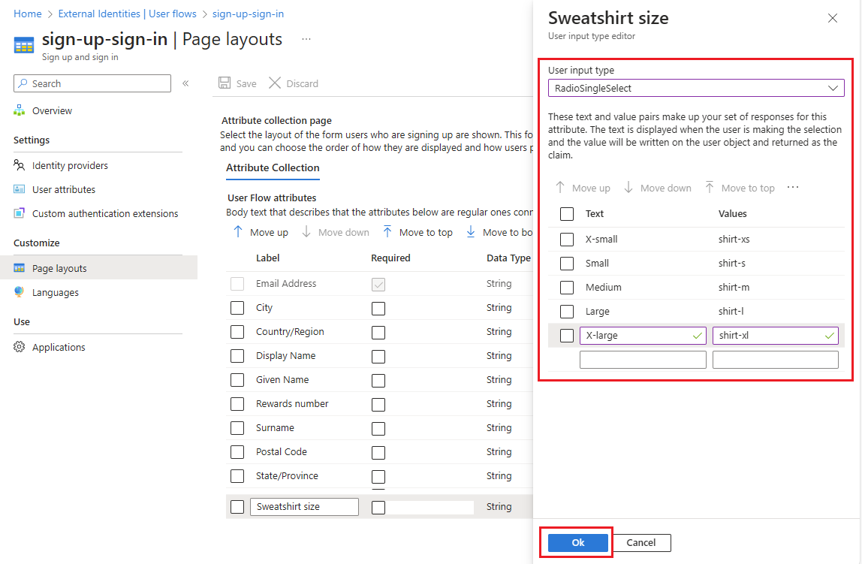Close the Sweatshirt size editor panel
The width and height of the screenshot is (862, 564).
(x=833, y=18)
